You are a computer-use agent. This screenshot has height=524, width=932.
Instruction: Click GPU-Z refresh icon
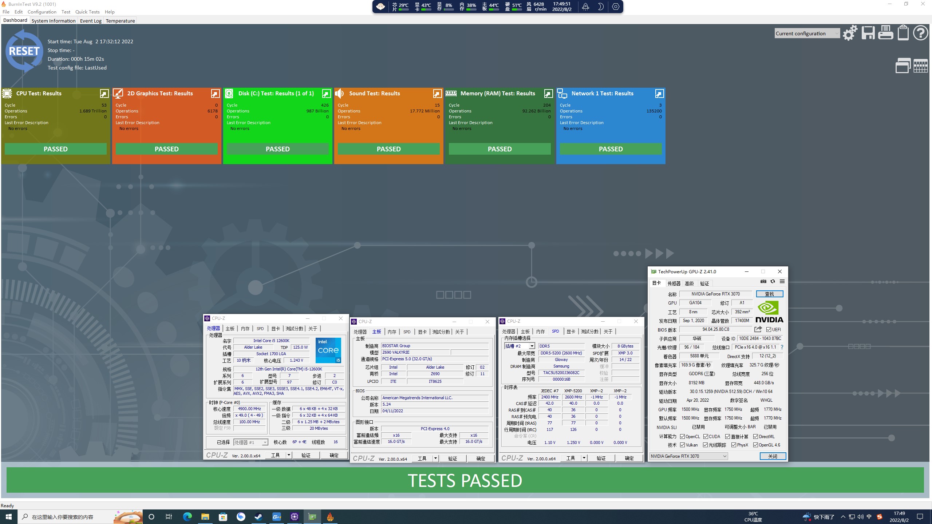(x=773, y=282)
